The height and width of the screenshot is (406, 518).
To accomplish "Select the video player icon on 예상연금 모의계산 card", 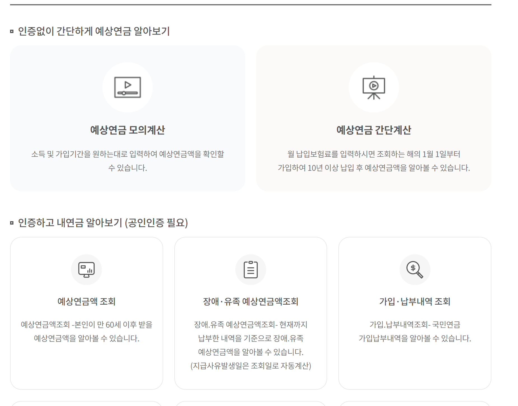I will tap(127, 88).
